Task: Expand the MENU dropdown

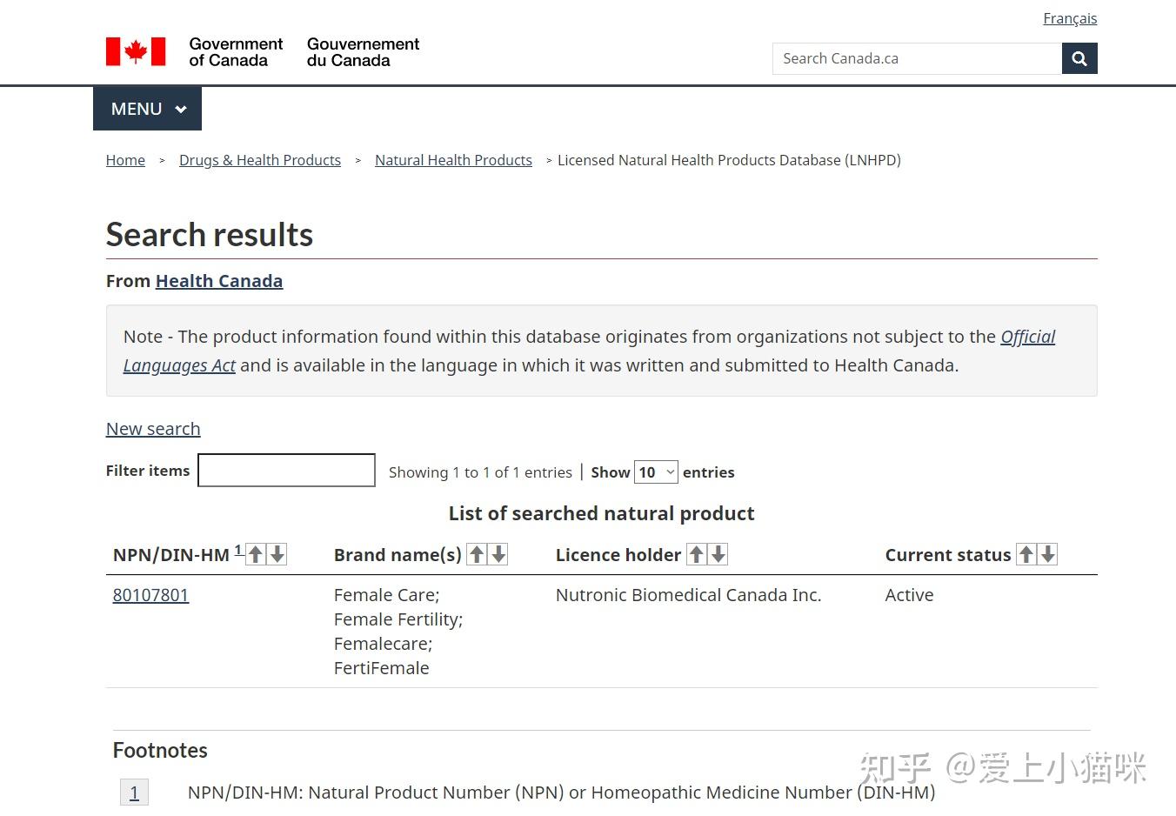Action: 148,109
